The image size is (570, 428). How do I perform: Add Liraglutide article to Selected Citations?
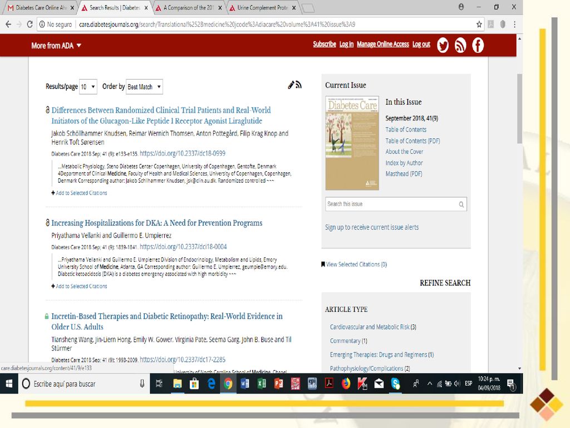click(79, 193)
